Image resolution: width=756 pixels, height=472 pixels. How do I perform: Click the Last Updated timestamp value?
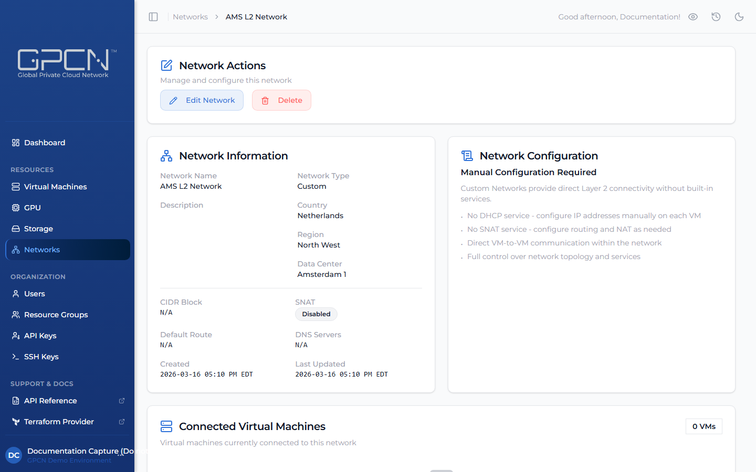(341, 374)
